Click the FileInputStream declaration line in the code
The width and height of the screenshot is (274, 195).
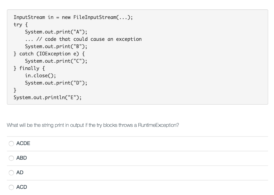(x=74, y=17)
